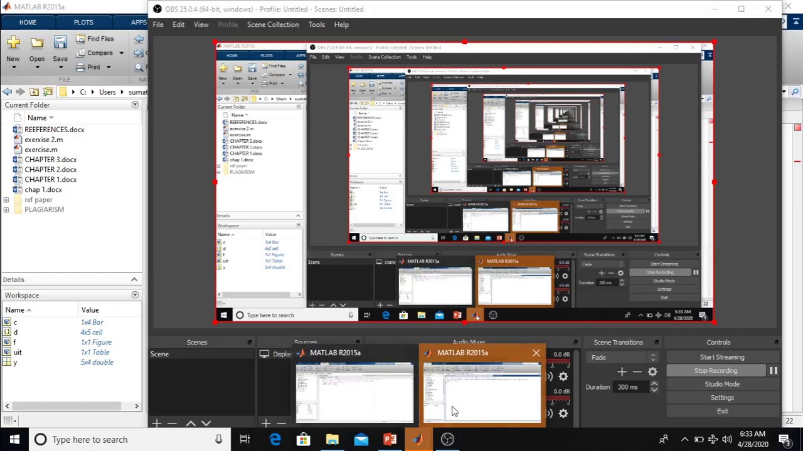The image size is (803, 451).
Task: Remove scene using the Scenes minus icon
Action: [x=173, y=423]
